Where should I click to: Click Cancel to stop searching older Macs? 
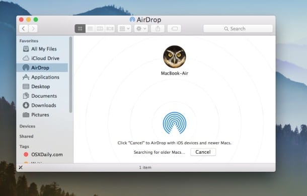(203, 152)
